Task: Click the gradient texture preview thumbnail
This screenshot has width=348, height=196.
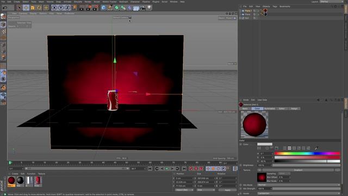Action: pos(262,177)
